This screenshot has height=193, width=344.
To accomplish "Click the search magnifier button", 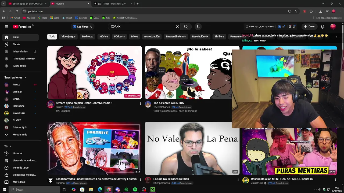I will click(186, 27).
